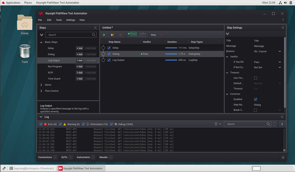Open the Tools menu
Screen dimensions: 295x172
point(59,20)
